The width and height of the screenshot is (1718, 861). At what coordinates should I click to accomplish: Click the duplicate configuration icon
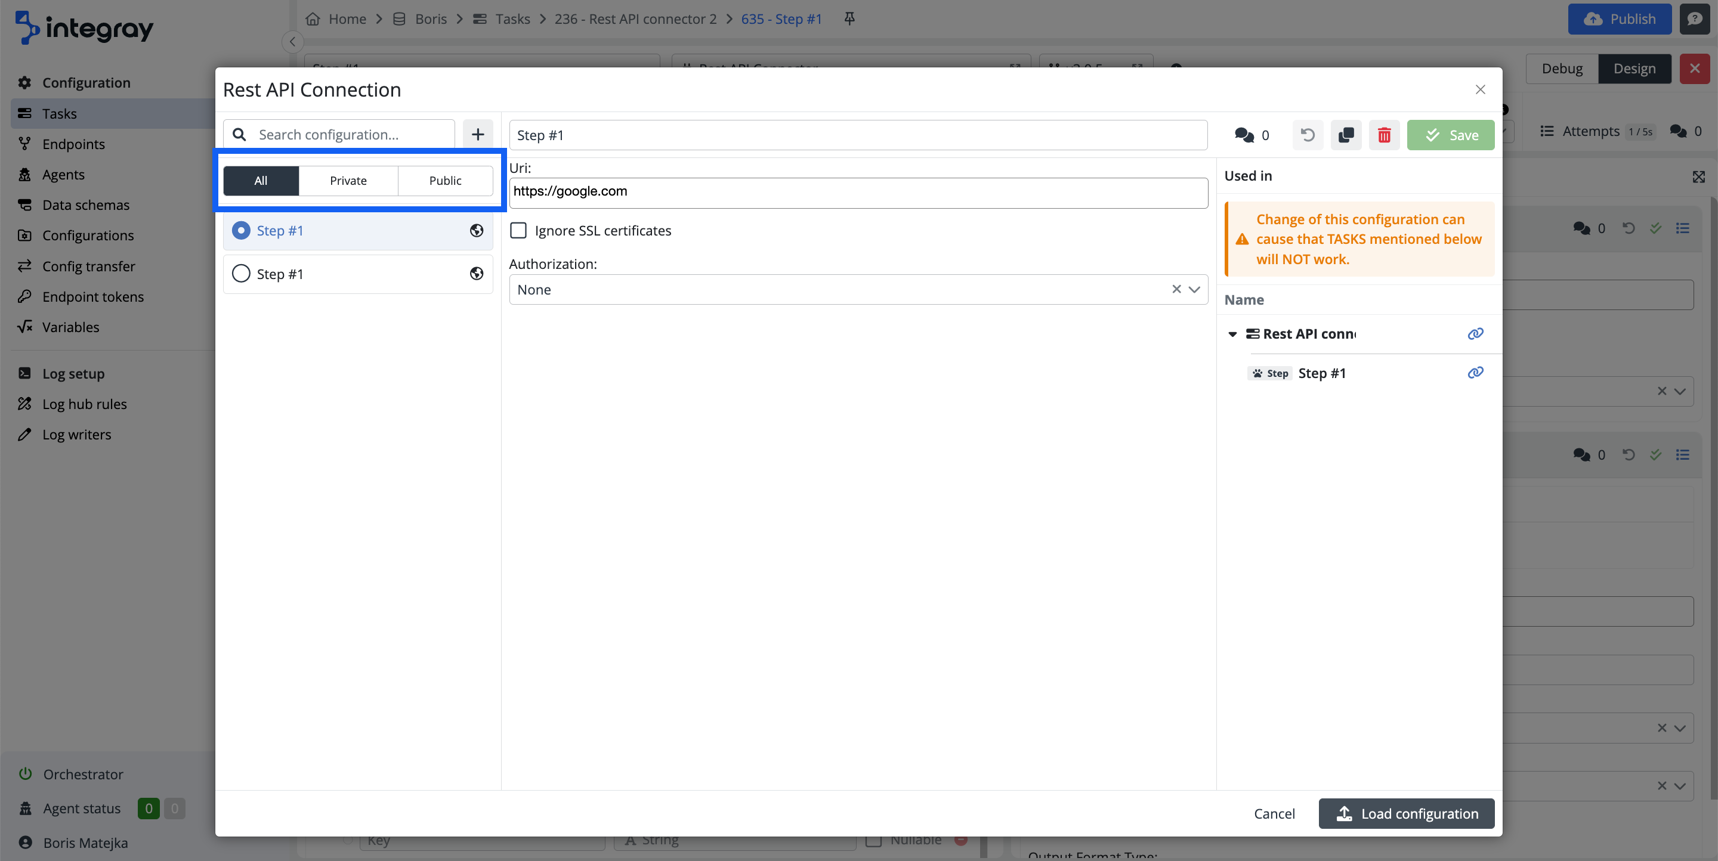tap(1346, 135)
